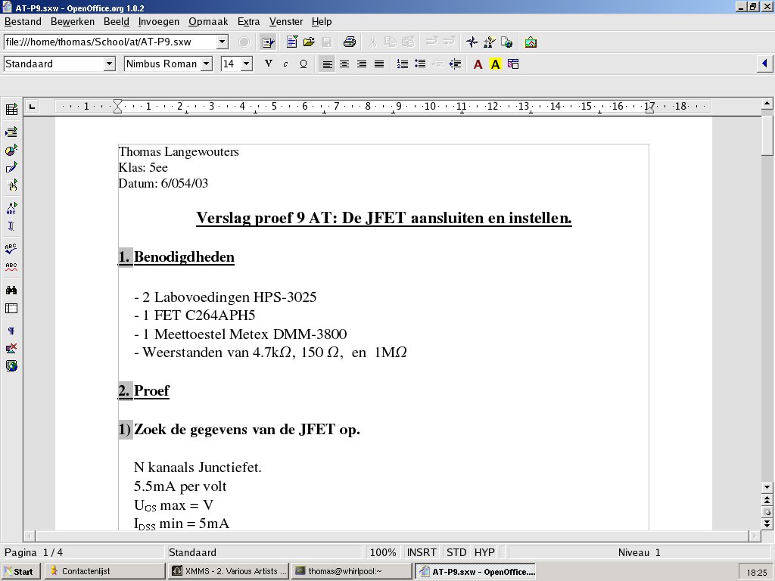Toggle AutoSpellcheck red wavy ABC

tap(11, 267)
